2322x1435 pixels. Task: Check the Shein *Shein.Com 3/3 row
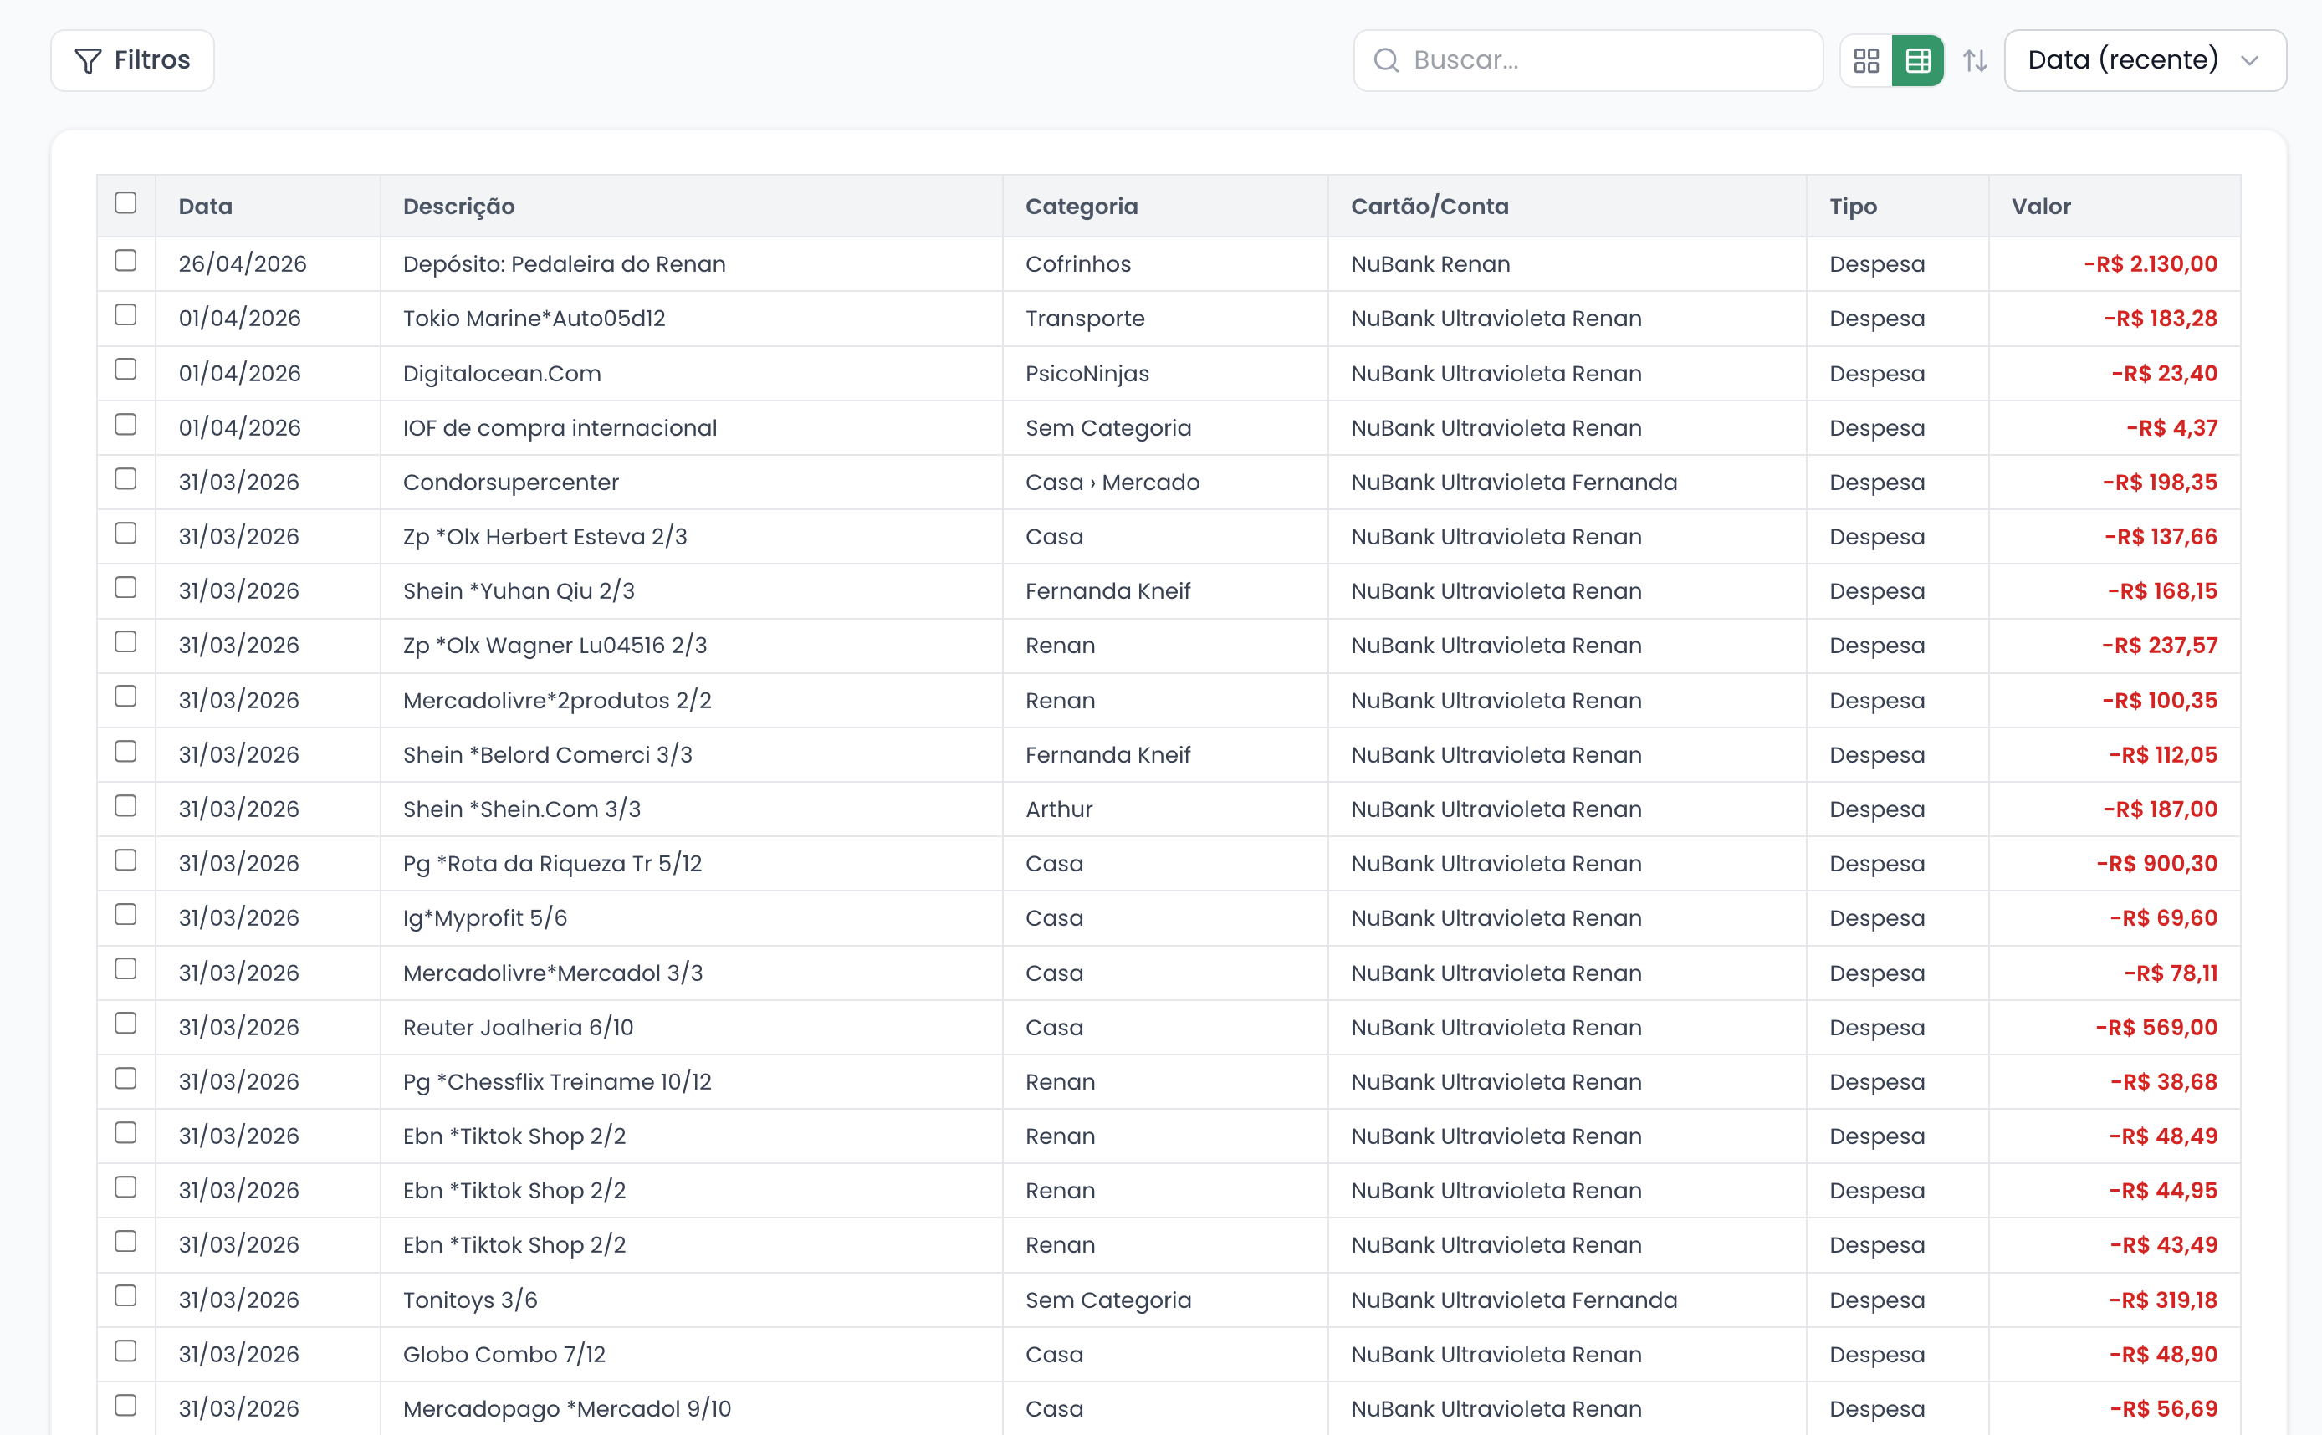pyautogui.click(x=125, y=806)
